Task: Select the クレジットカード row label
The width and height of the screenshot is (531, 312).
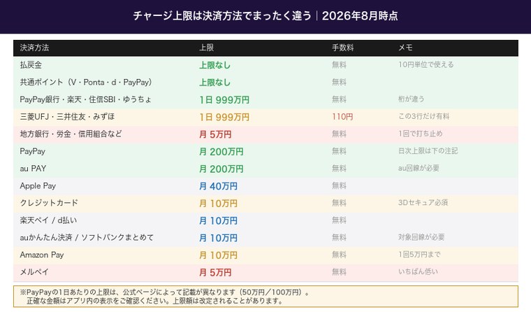Action: pos(49,203)
